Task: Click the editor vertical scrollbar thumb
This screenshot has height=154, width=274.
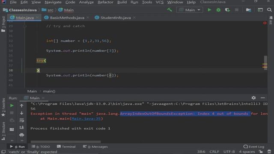Action: (265, 63)
